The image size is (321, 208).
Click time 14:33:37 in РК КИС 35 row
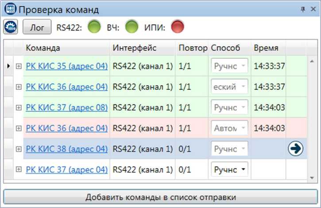point(269,66)
